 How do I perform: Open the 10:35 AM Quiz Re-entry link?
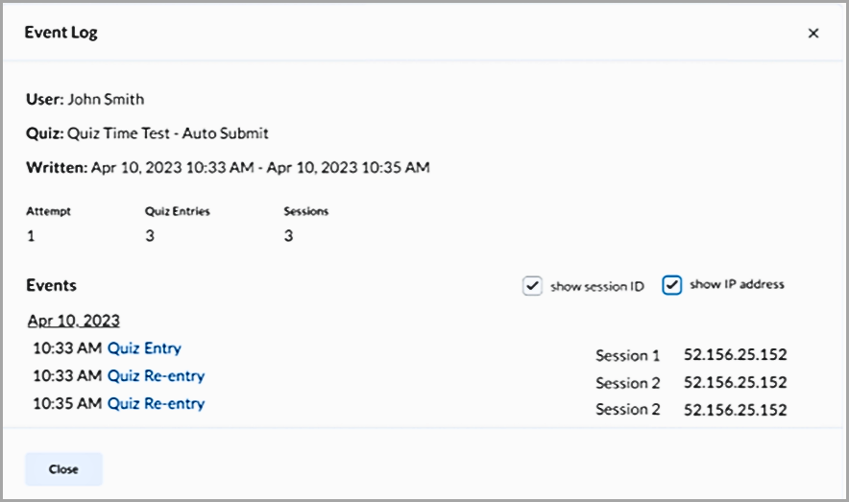pos(156,403)
